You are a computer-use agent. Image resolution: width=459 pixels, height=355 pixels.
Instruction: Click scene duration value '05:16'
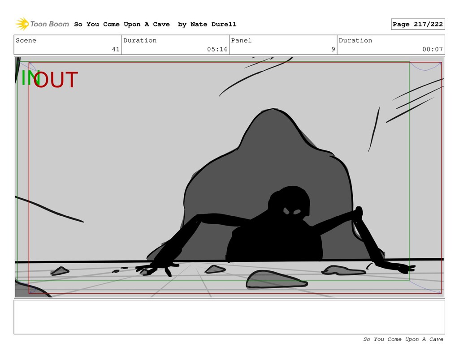[x=217, y=49]
